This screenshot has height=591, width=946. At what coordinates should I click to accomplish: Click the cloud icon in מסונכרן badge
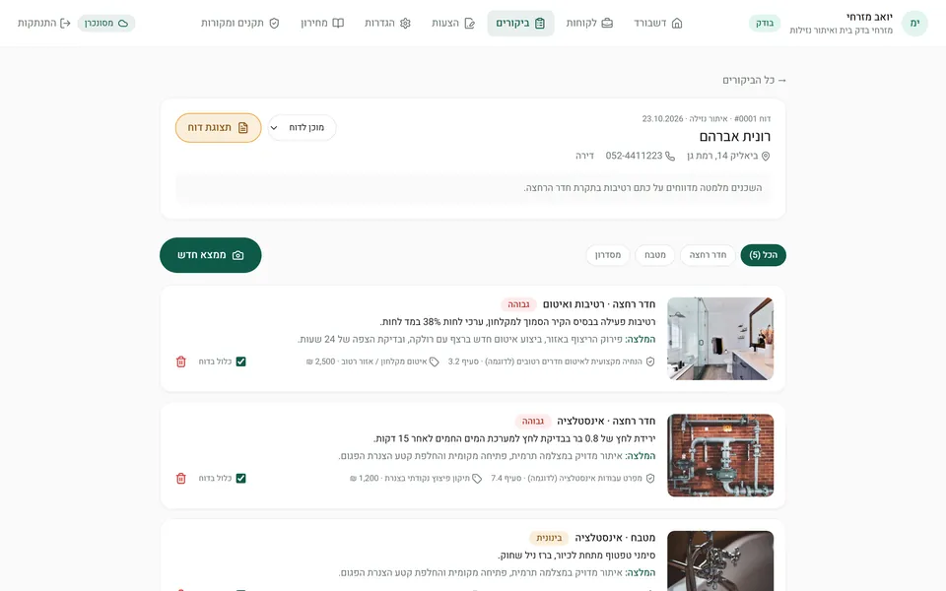tap(123, 24)
